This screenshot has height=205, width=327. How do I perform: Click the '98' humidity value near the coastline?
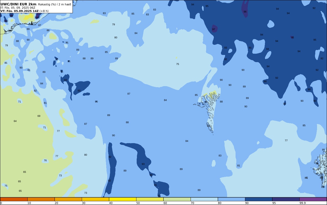11,16
